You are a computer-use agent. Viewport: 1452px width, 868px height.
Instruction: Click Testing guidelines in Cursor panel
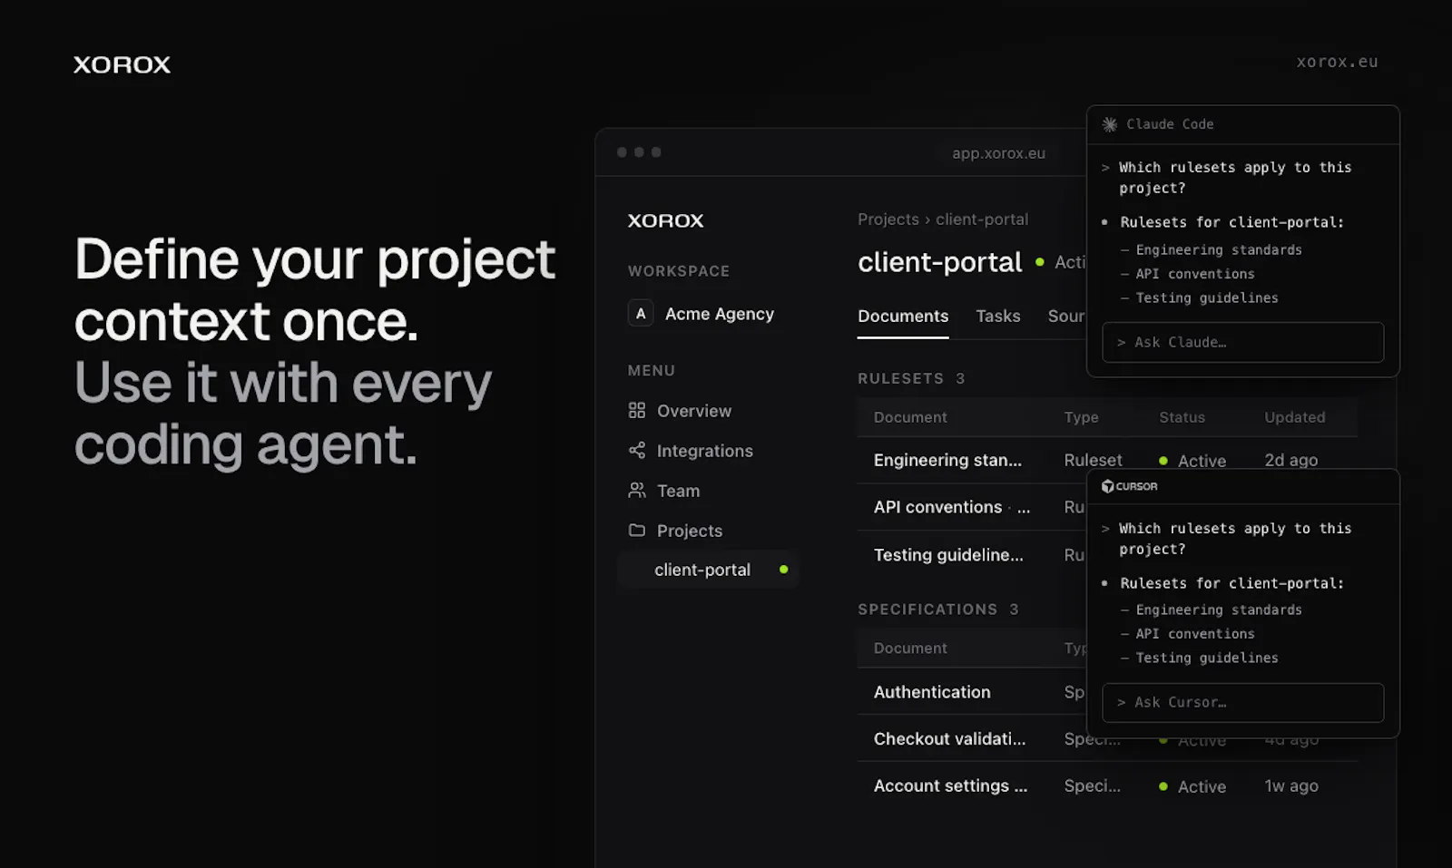tap(1207, 658)
